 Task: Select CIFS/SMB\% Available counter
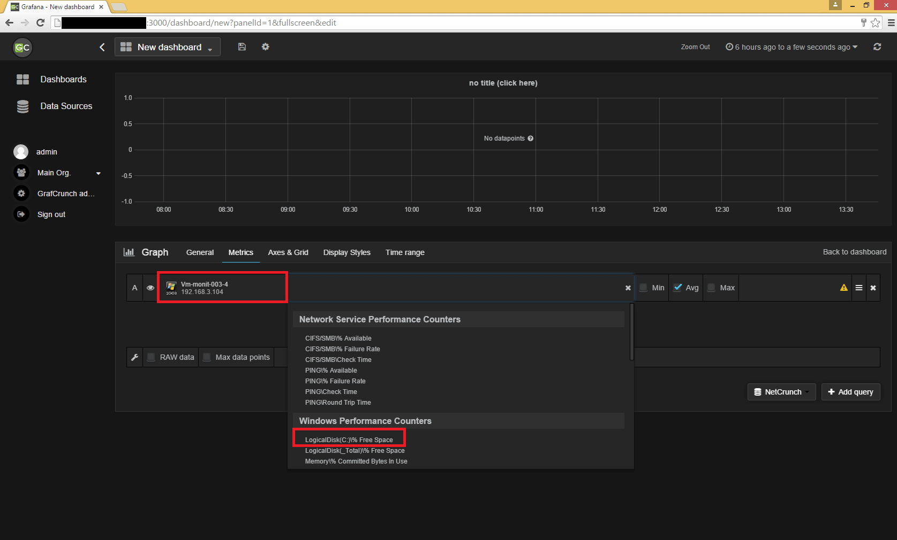338,338
